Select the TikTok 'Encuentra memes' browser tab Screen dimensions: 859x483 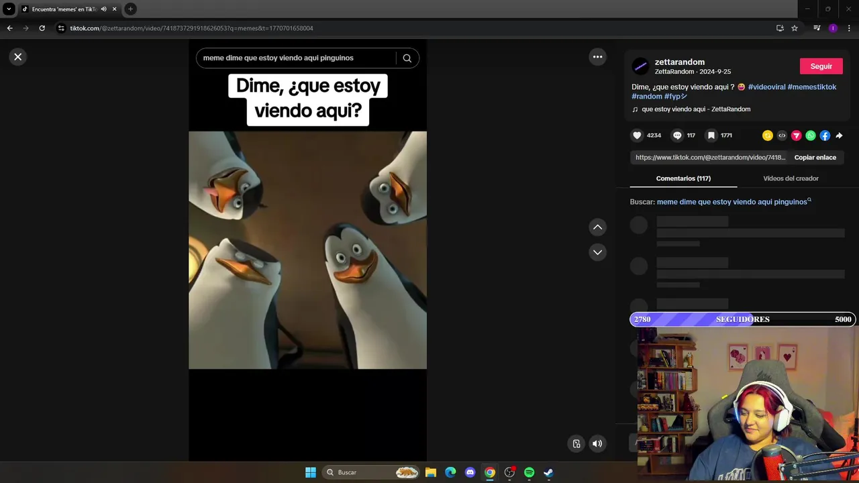[x=64, y=9]
